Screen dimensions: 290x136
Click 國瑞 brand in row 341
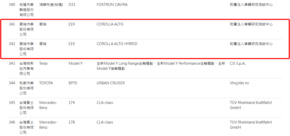[43, 24]
